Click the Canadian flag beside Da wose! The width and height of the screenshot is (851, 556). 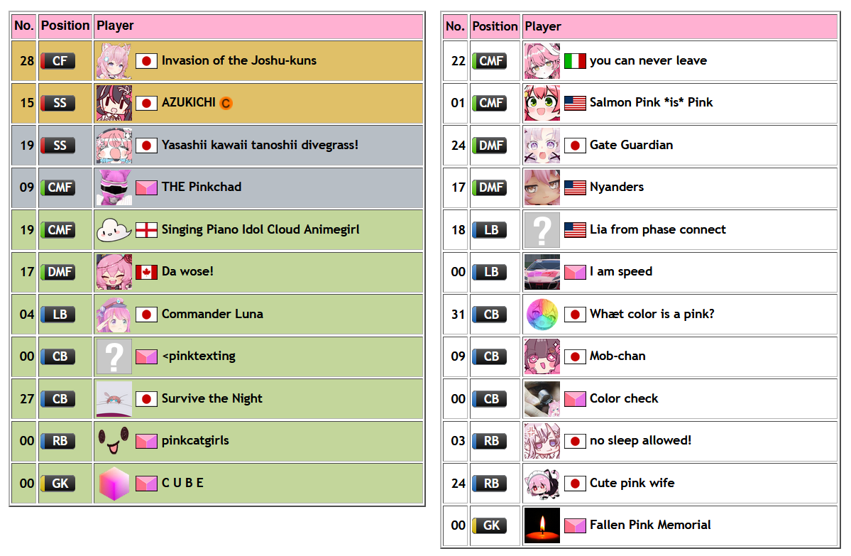146,272
